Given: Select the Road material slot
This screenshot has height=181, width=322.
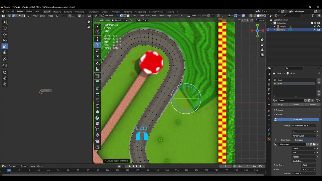Looking at the screenshot, I should [x=294, y=80].
